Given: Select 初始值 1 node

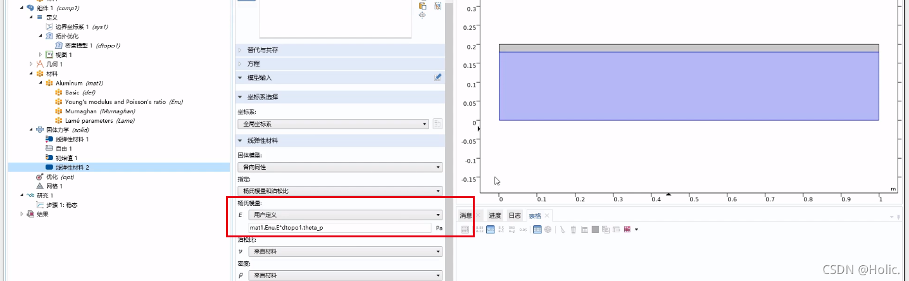Looking at the screenshot, I should pos(66,158).
